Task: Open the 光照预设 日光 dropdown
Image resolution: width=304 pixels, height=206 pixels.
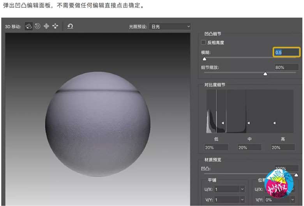Action: pyautogui.click(x=170, y=26)
